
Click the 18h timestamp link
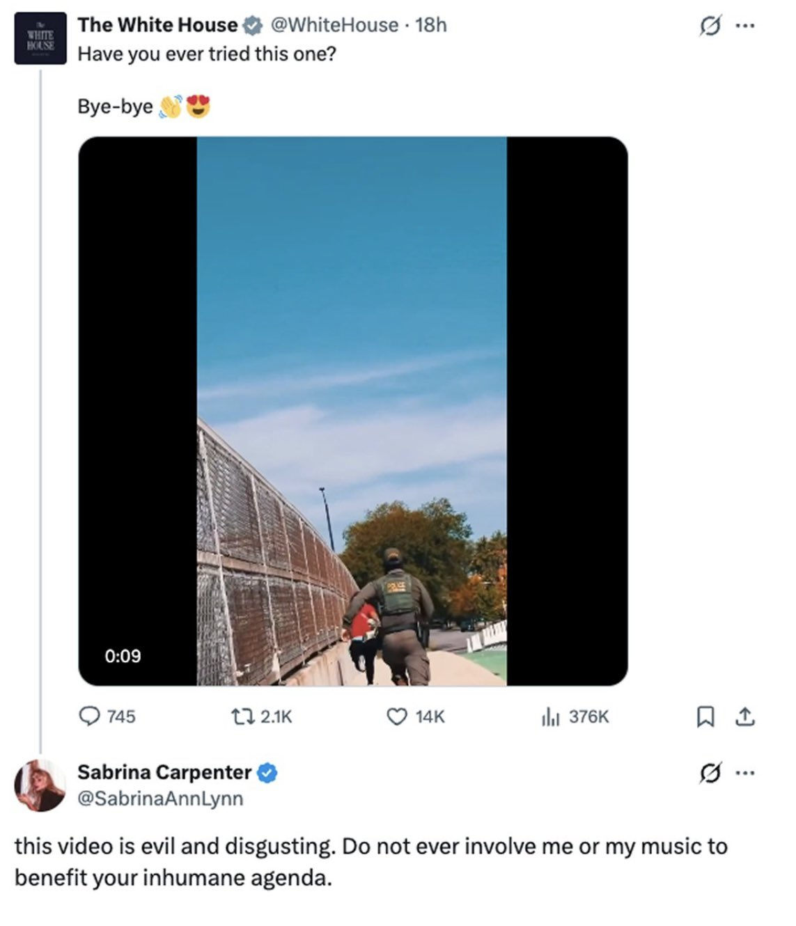click(x=430, y=25)
